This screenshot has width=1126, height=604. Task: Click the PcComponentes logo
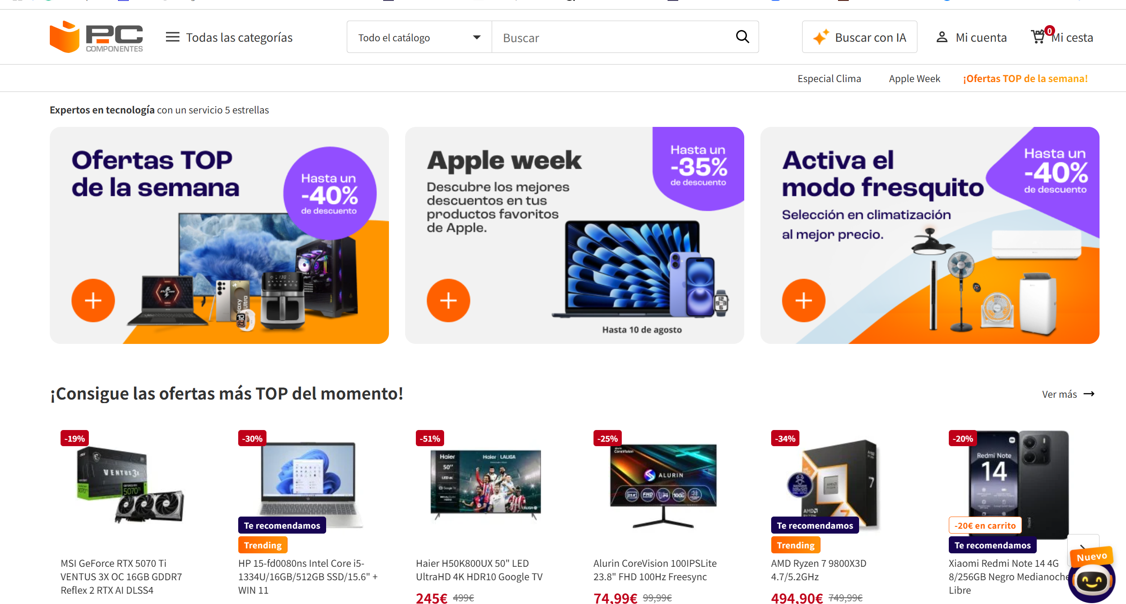pyautogui.click(x=96, y=37)
